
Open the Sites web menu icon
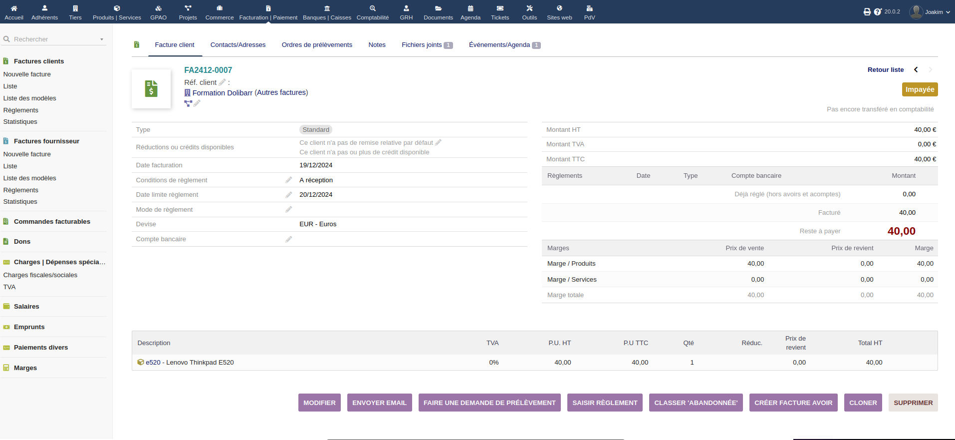point(559,8)
